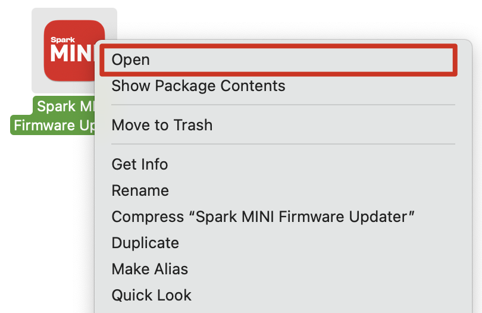Click Make Alias
This screenshot has height=313, width=482.
[x=149, y=269]
